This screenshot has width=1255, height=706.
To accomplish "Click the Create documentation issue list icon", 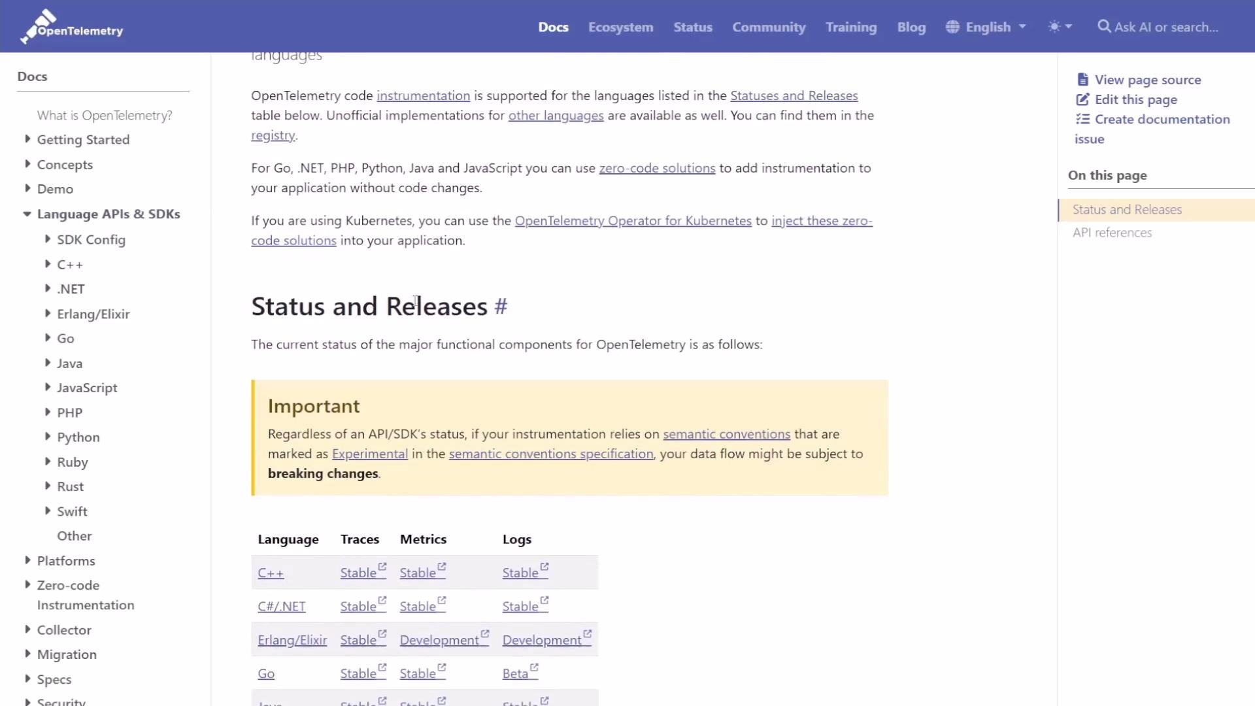I will 1082,119.
